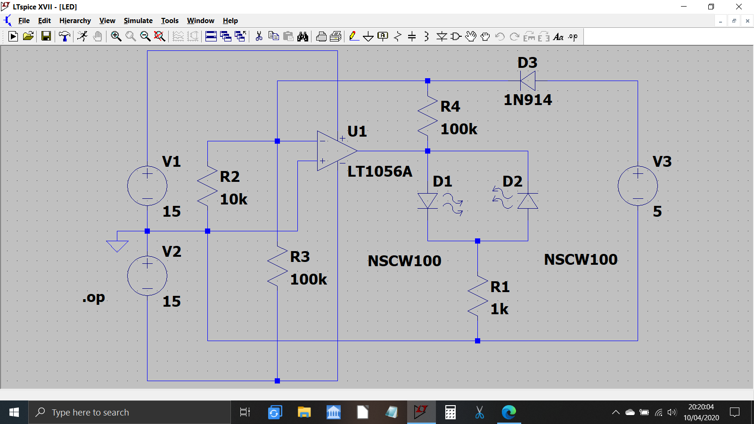
Task: Open the Control Panel hammer icon
Action: pyautogui.click(x=65, y=36)
